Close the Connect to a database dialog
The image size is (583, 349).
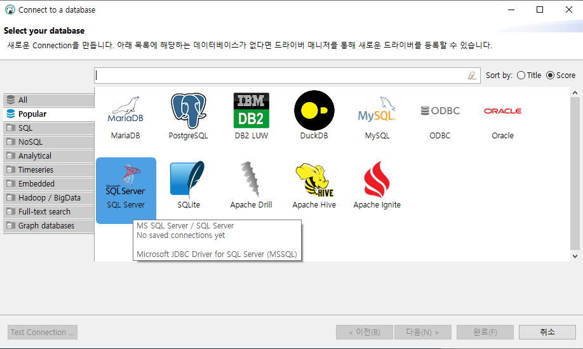(x=569, y=10)
